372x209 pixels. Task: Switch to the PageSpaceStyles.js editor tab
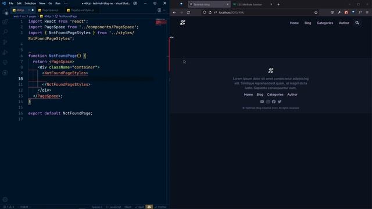[x=81, y=10]
